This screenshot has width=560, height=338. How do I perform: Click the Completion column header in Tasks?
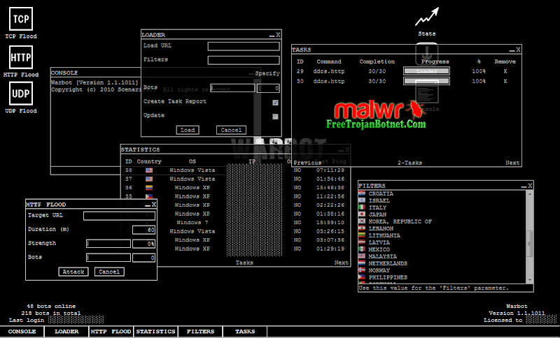(x=377, y=61)
